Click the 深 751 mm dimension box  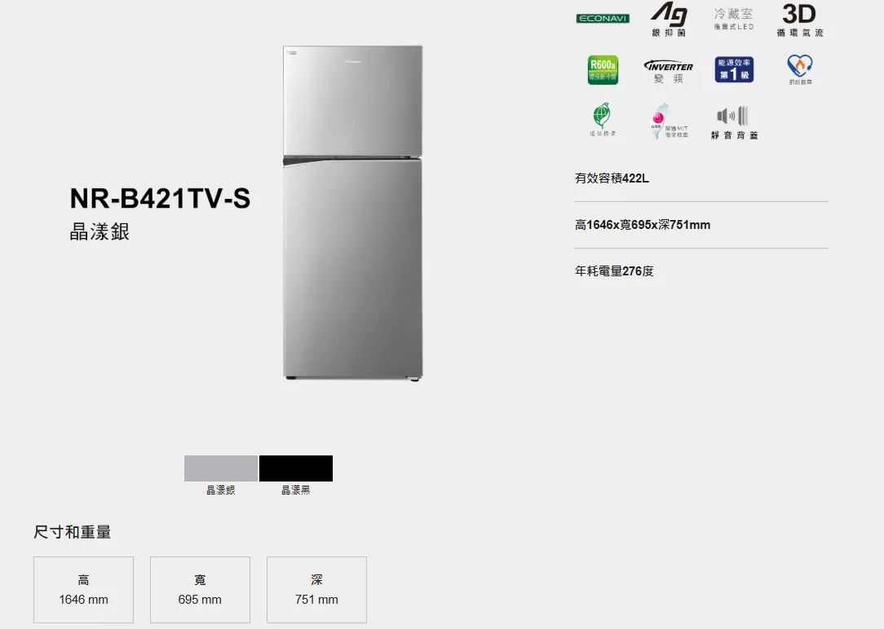[317, 590]
